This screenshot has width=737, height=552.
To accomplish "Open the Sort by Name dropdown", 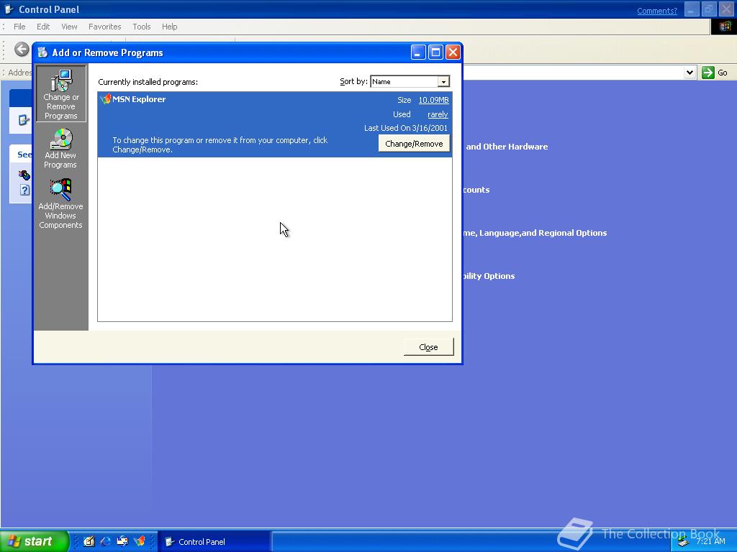I will 443,82.
